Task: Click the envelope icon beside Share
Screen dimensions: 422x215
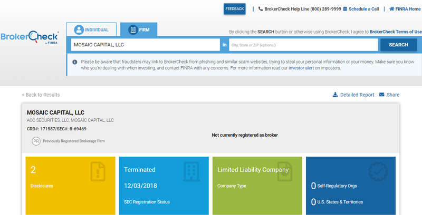Action: click(381, 95)
